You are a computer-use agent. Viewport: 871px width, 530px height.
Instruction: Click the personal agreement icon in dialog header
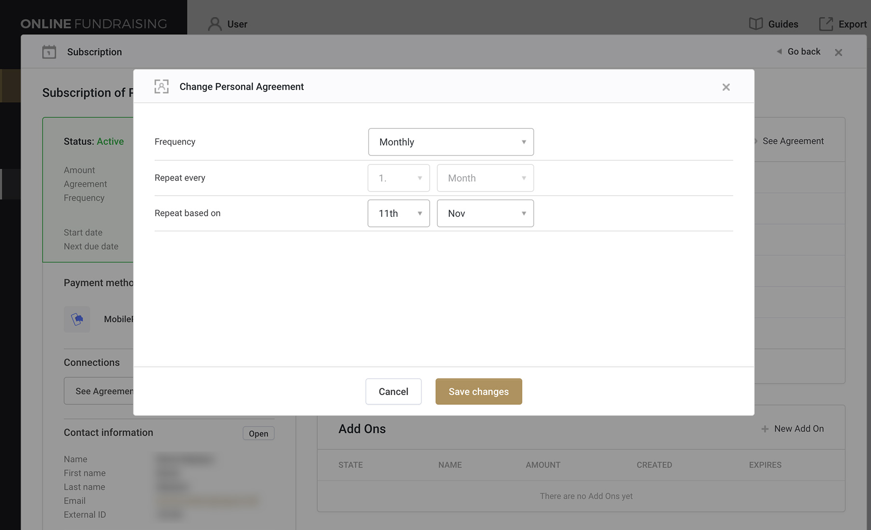(x=162, y=87)
